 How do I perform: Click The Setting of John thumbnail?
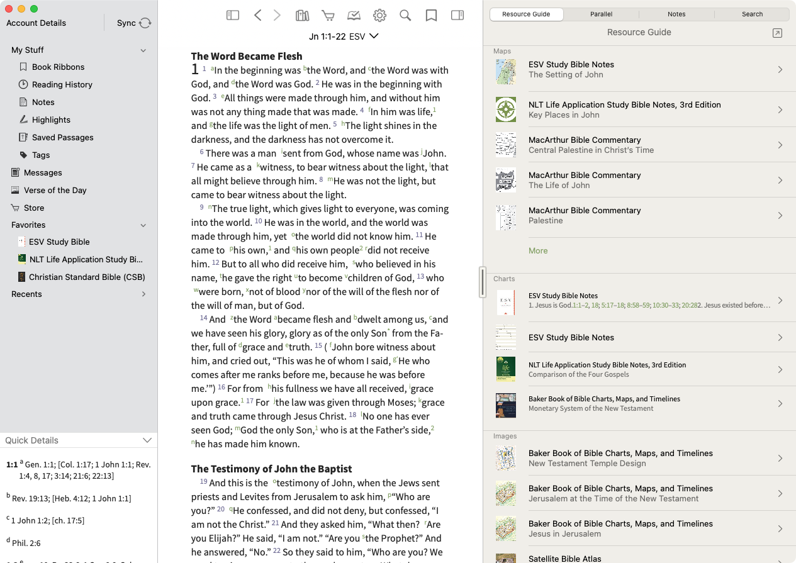click(506, 72)
